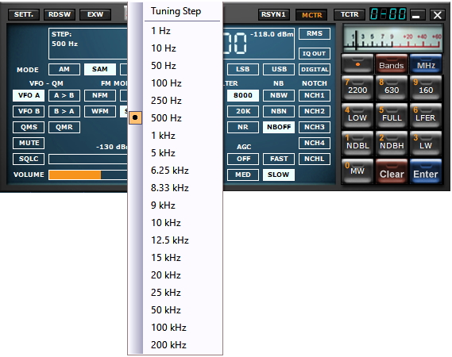Enable NCH1 notch filter
The width and height of the screenshot is (452, 357).
pyautogui.click(x=315, y=95)
